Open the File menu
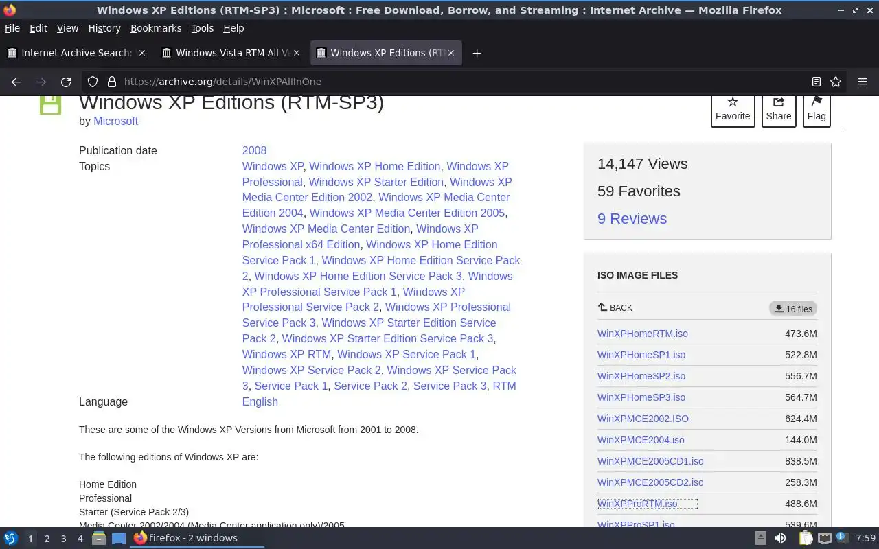The width and height of the screenshot is (879, 549). click(12, 28)
